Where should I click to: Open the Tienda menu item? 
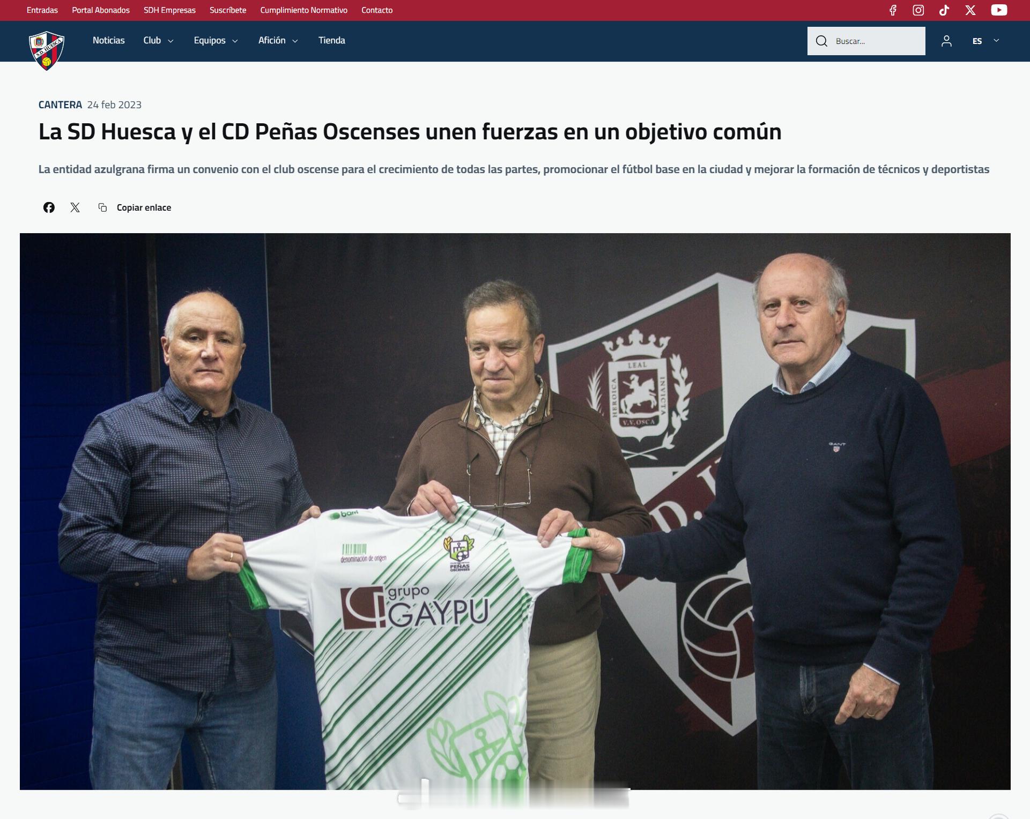(x=331, y=40)
